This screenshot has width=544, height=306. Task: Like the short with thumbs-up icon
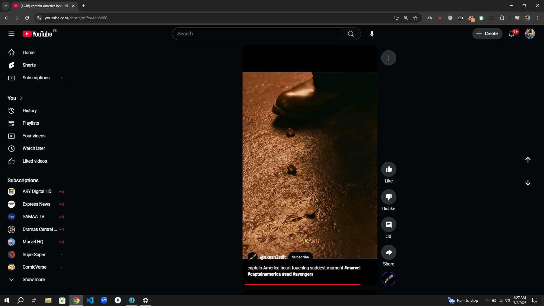pos(389,169)
